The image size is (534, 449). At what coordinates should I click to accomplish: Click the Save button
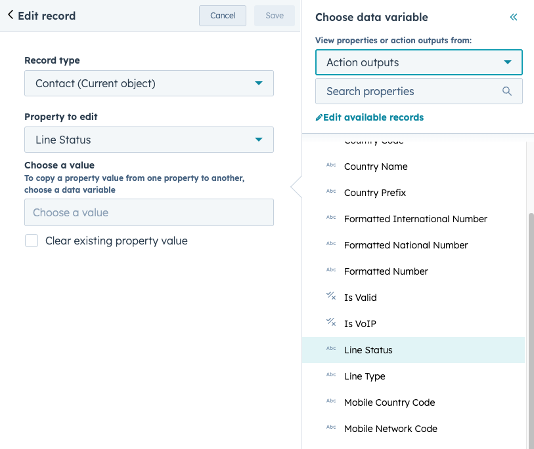[275, 16]
